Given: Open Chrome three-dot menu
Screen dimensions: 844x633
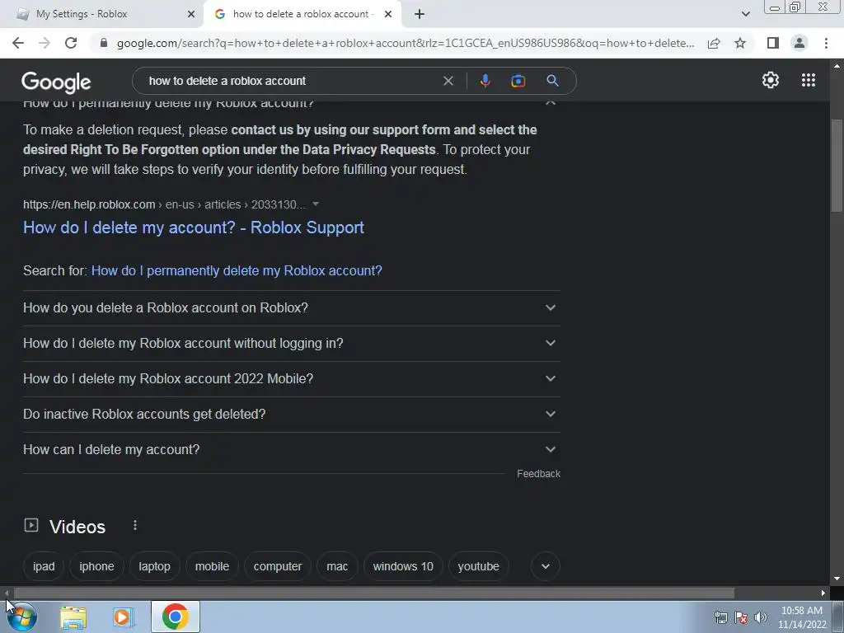Looking at the screenshot, I should [826, 43].
